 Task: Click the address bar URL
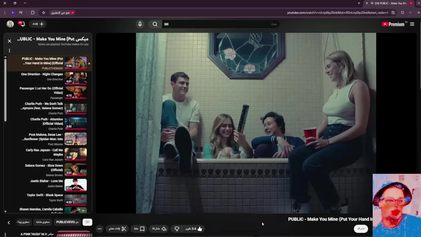[x=337, y=13]
